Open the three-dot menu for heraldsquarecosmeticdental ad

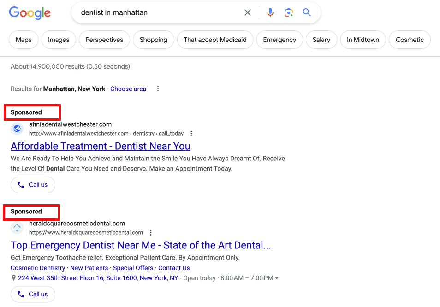(x=151, y=233)
